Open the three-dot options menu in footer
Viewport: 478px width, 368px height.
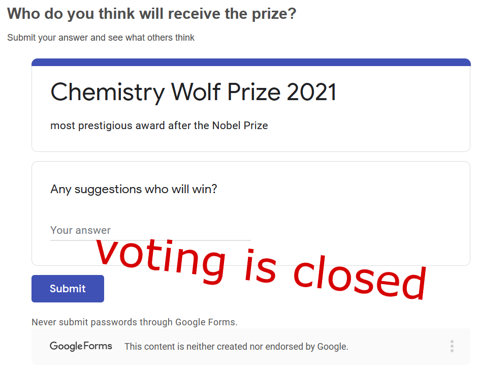point(452,346)
